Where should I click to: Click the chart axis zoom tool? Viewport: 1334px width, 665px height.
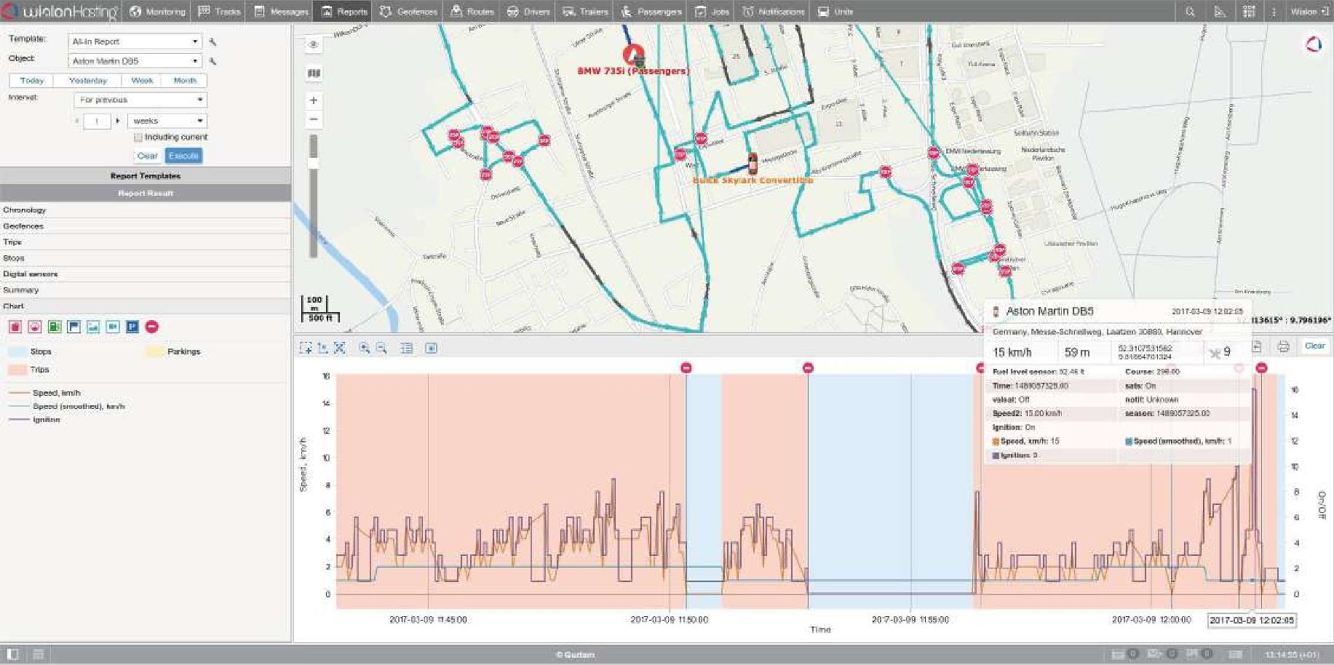tap(322, 349)
